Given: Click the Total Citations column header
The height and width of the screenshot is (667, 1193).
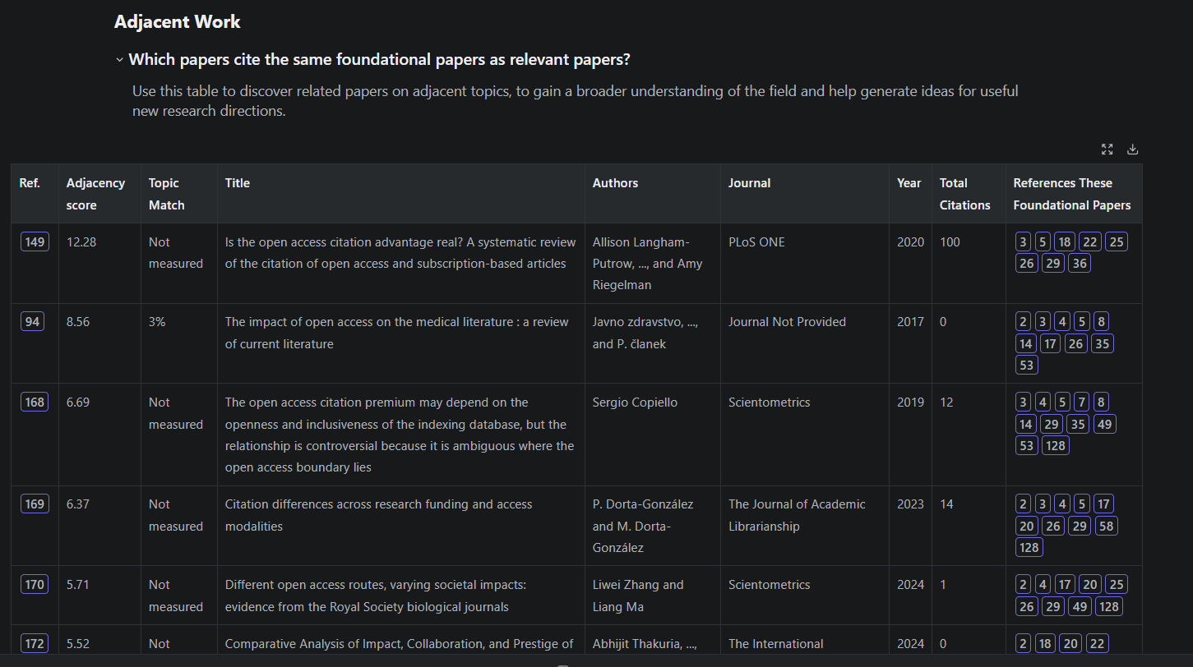Looking at the screenshot, I should click(964, 194).
